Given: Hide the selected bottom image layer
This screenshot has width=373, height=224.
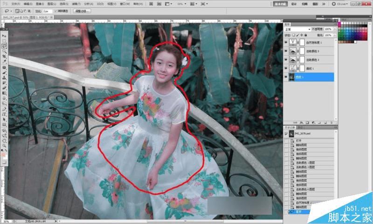Looking at the screenshot, I should (286, 77).
